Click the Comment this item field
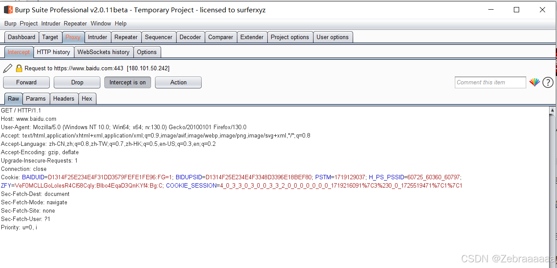 coord(490,82)
